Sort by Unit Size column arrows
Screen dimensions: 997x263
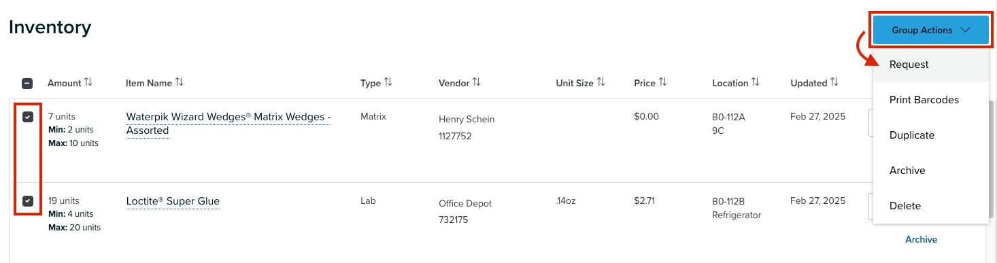tap(601, 82)
